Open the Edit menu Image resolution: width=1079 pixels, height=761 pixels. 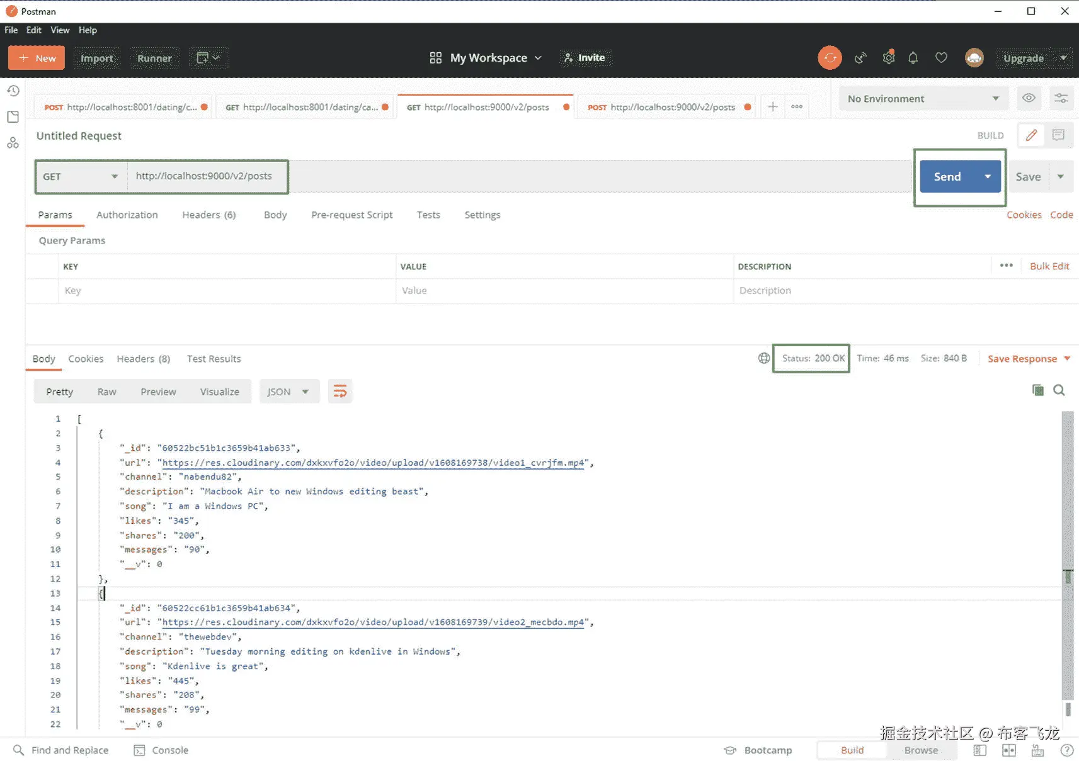pos(34,30)
